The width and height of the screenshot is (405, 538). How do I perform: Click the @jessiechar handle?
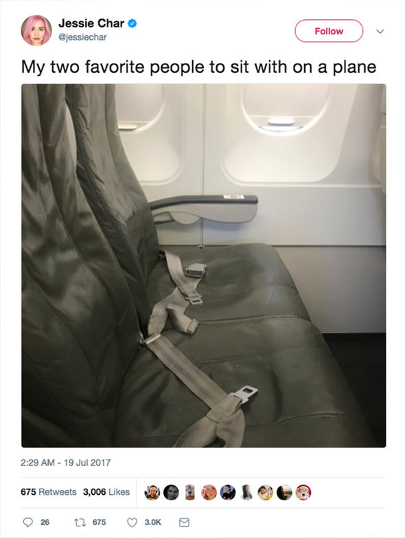(82, 37)
